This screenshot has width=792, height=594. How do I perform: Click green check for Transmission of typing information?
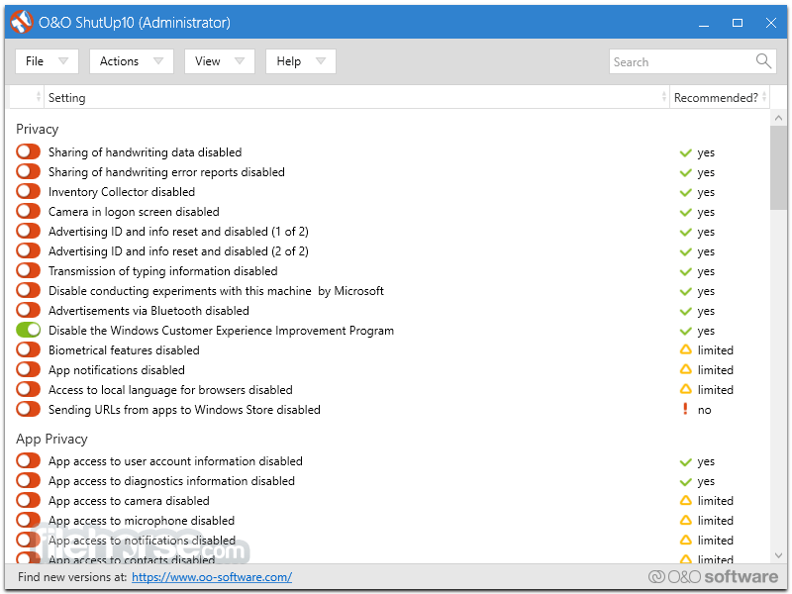tap(685, 271)
